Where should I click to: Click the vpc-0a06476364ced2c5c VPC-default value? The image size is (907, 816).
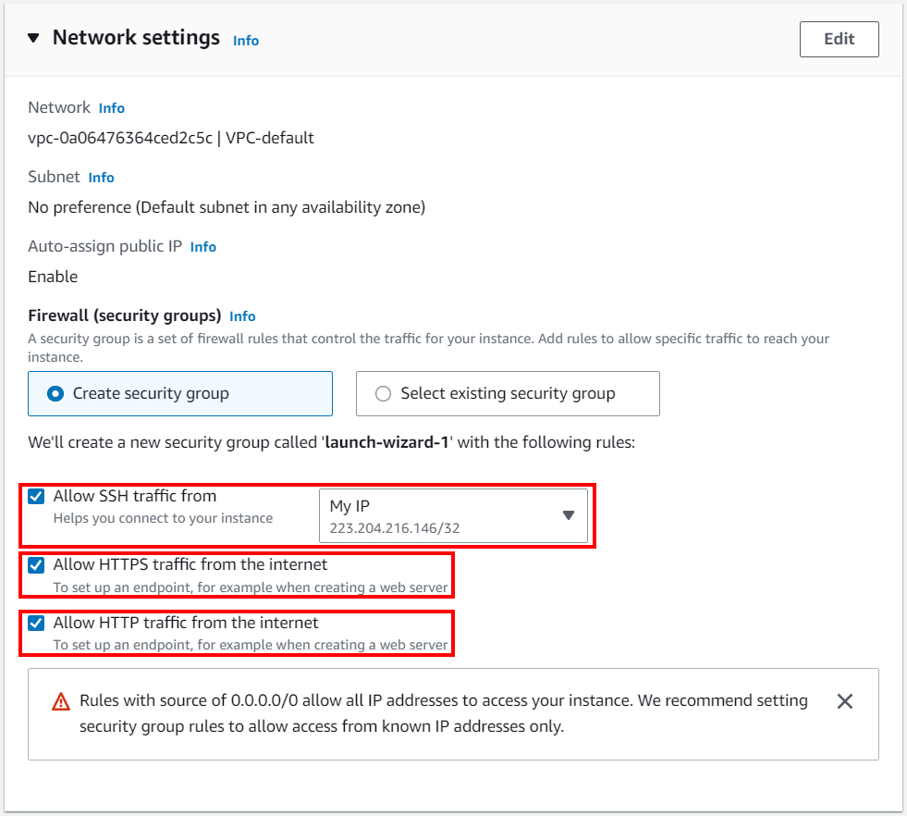click(x=171, y=139)
